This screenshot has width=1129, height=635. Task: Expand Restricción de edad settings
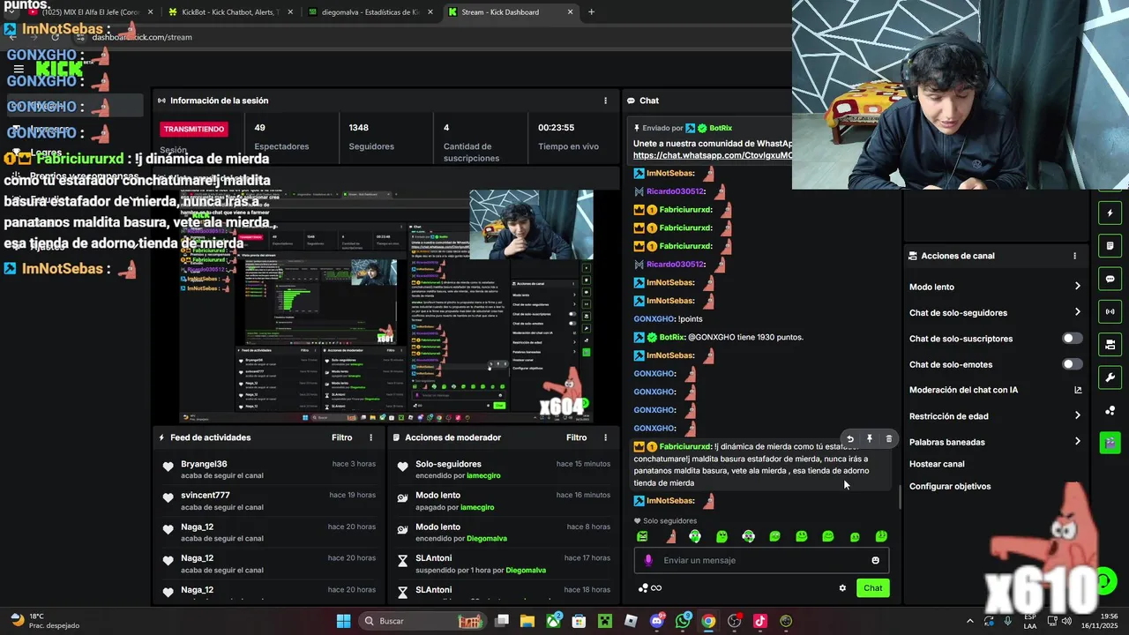pyautogui.click(x=1077, y=416)
